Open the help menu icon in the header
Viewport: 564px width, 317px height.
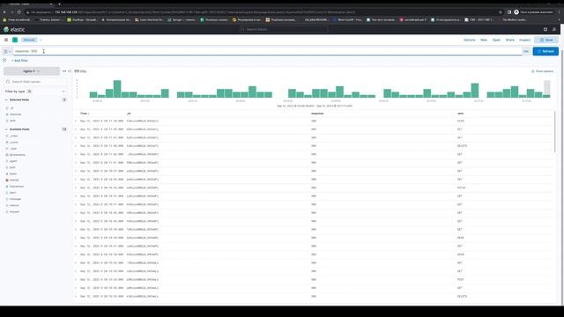[x=545, y=29]
